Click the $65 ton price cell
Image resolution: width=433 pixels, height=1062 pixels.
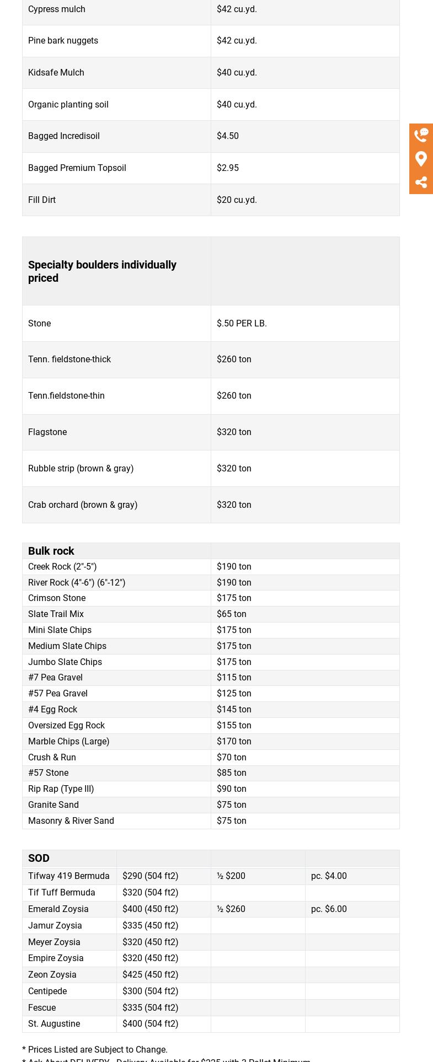(x=232, y=614)
